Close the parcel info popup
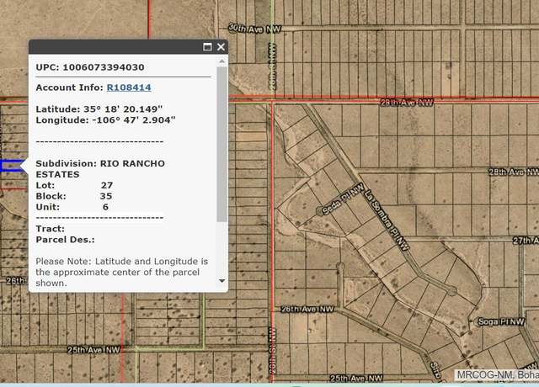539x387 pixels. [221, 47]
